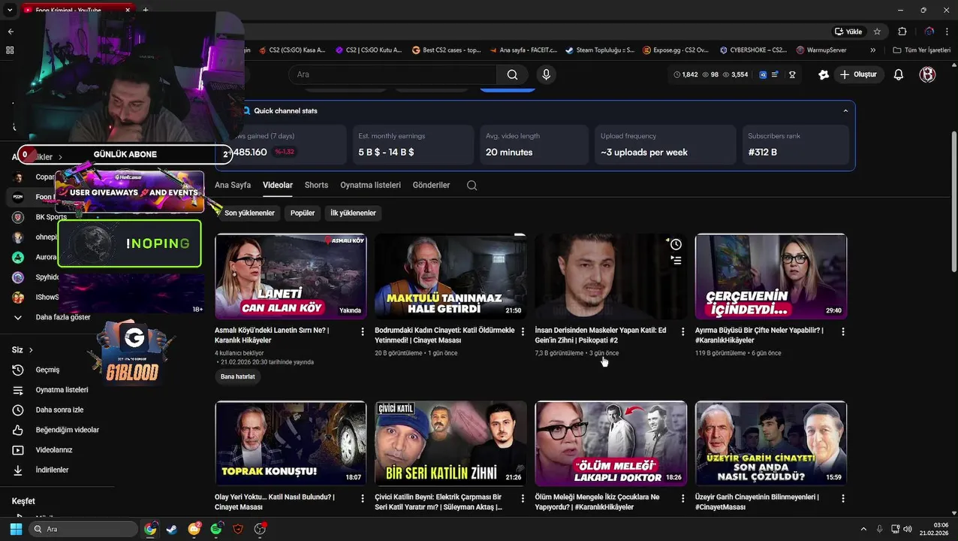This screenshot has height=541, width=958.
Task: Open Oynatma listeleri channel tab
Action: pyautogui.click(x=370, y=185)
